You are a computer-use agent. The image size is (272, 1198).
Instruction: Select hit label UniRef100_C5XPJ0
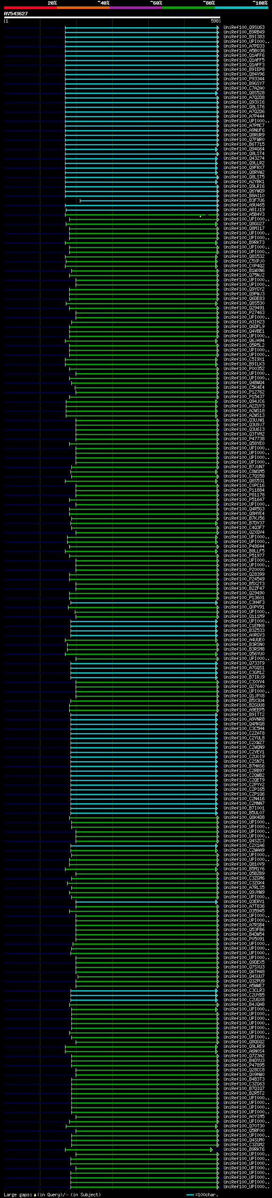coord(244,261)
